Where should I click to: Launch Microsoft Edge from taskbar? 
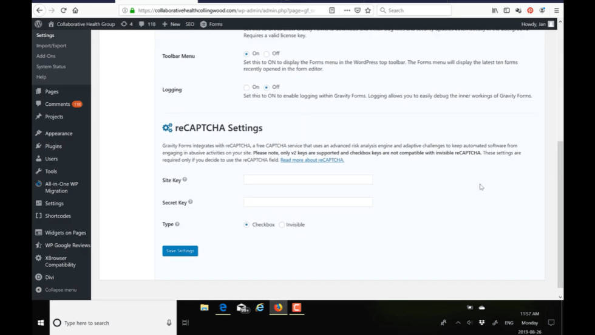pos(223,307)
